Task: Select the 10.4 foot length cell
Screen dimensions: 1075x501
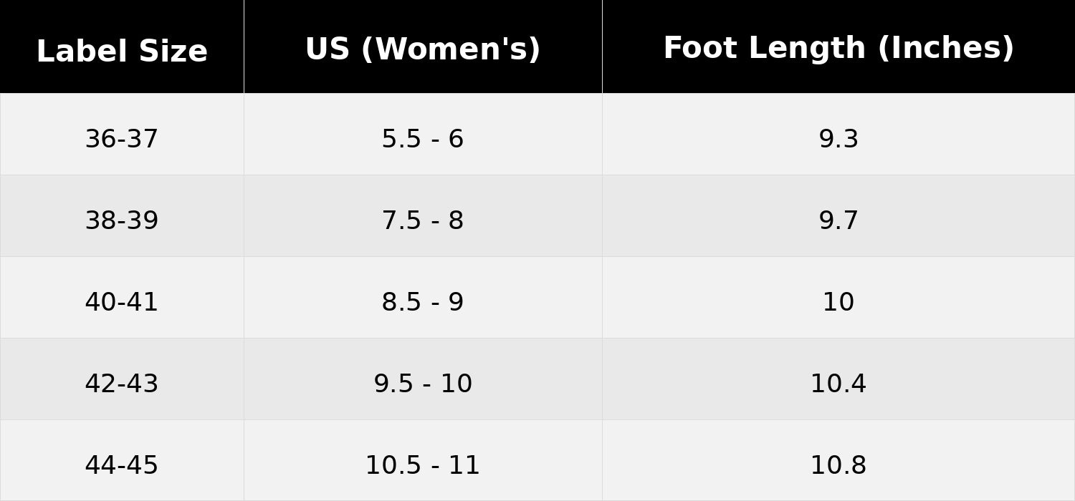Action: point(838,384)
